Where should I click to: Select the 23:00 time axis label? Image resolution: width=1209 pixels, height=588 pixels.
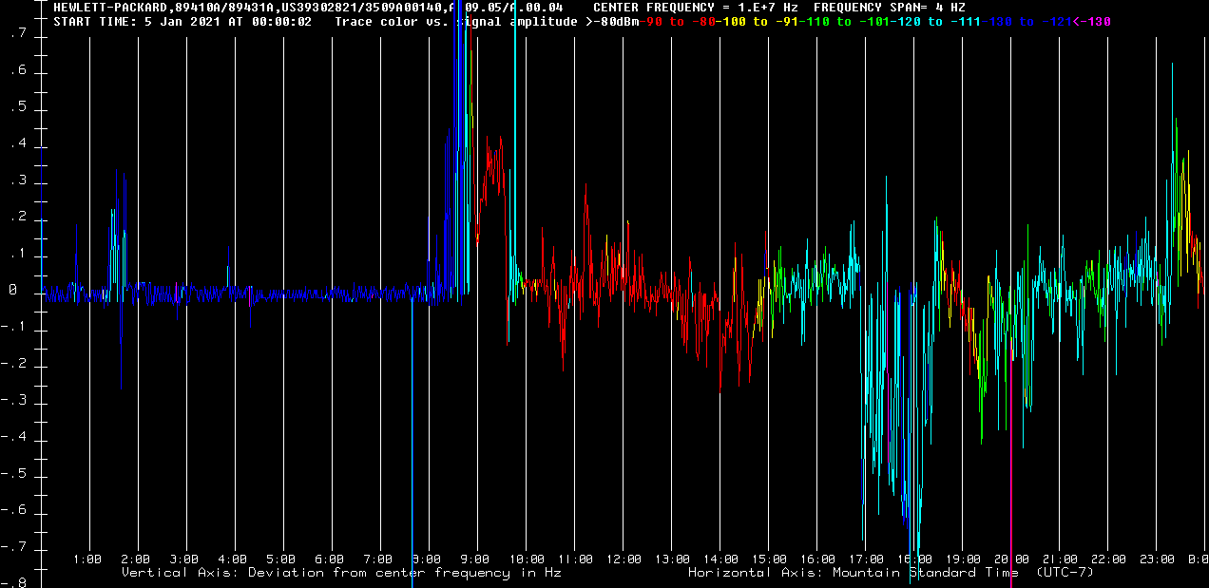1158,560
